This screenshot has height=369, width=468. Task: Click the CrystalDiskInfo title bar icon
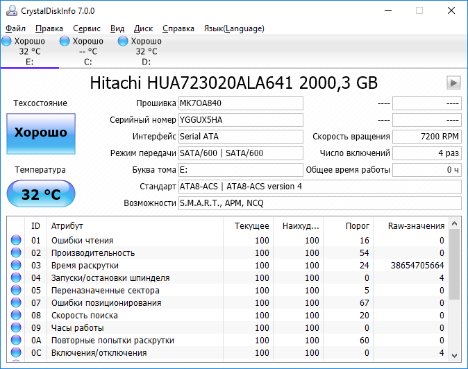(12, 10)
